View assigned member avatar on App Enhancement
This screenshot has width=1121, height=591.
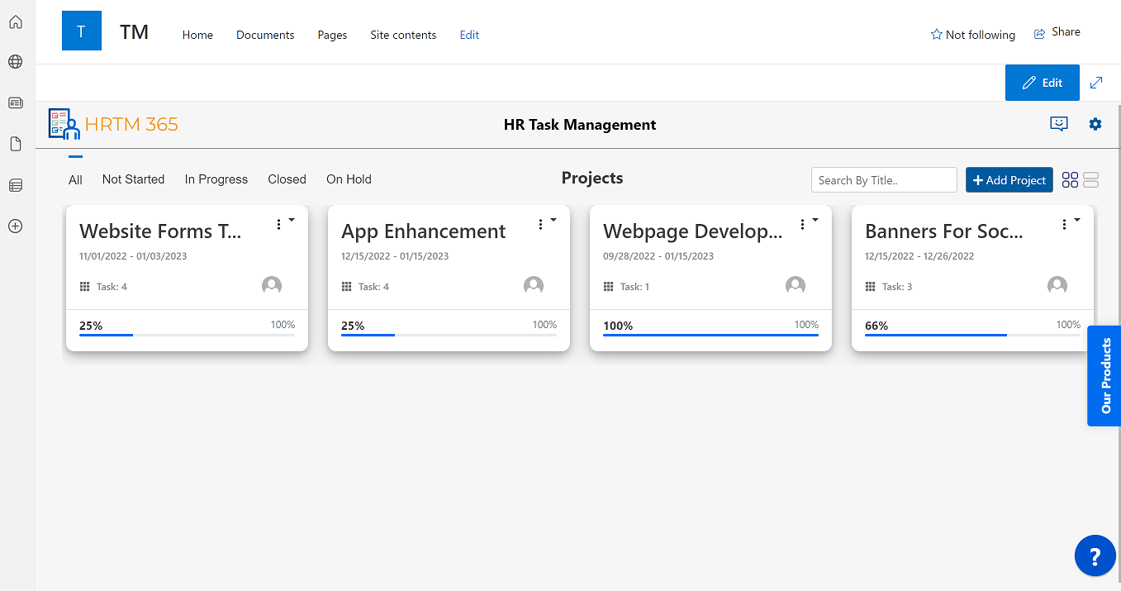pos(534,285)
